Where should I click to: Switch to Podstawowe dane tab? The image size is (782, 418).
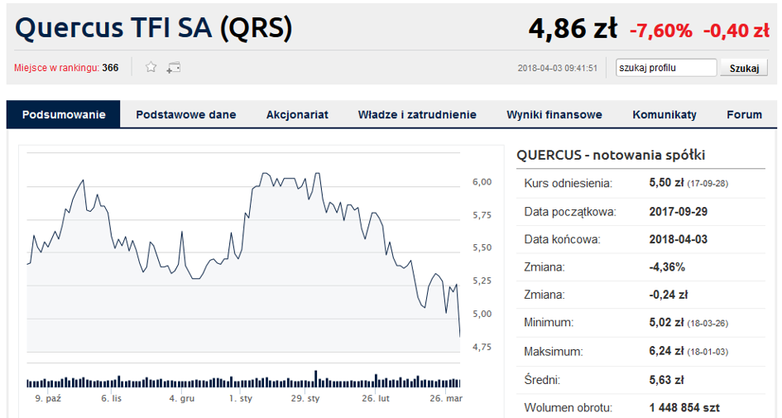pyautogui.click(x=186, y=114)
